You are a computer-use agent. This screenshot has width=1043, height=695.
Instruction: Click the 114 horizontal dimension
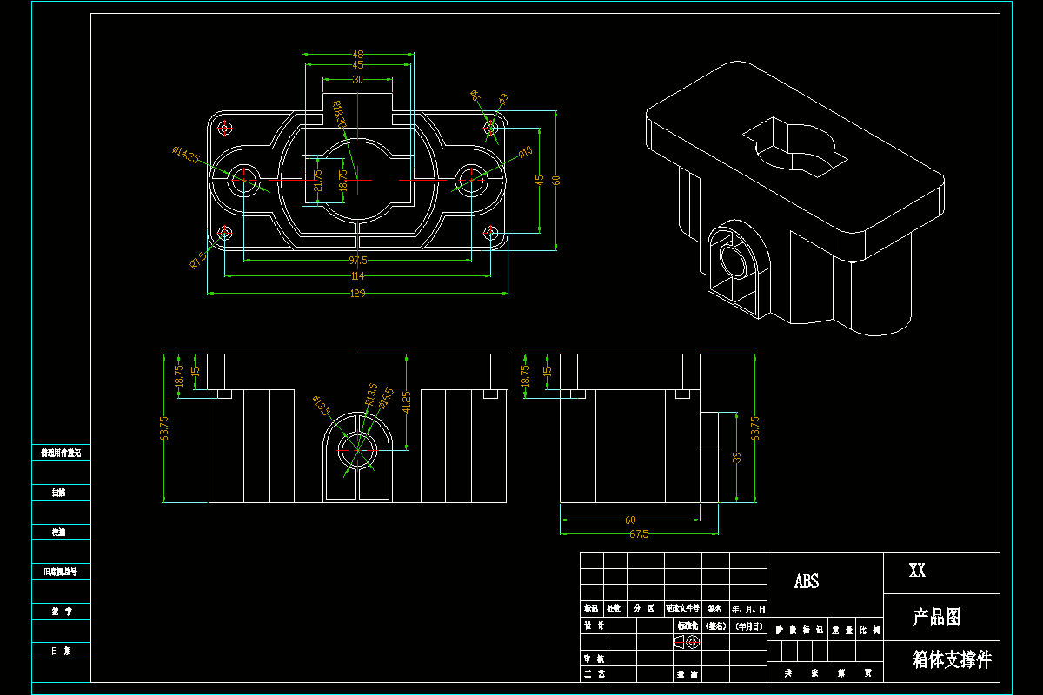pos(357,276)
